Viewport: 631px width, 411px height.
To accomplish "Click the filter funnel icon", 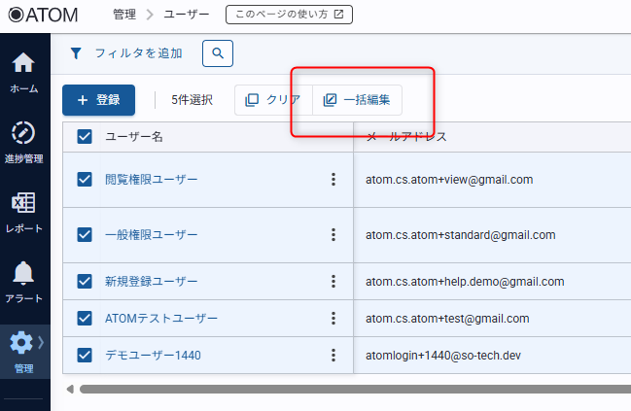I will [77, 53].
